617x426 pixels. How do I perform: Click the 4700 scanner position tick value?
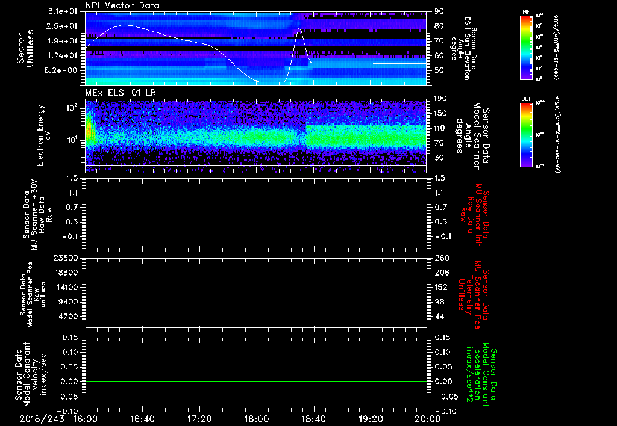tap(68, 316)
